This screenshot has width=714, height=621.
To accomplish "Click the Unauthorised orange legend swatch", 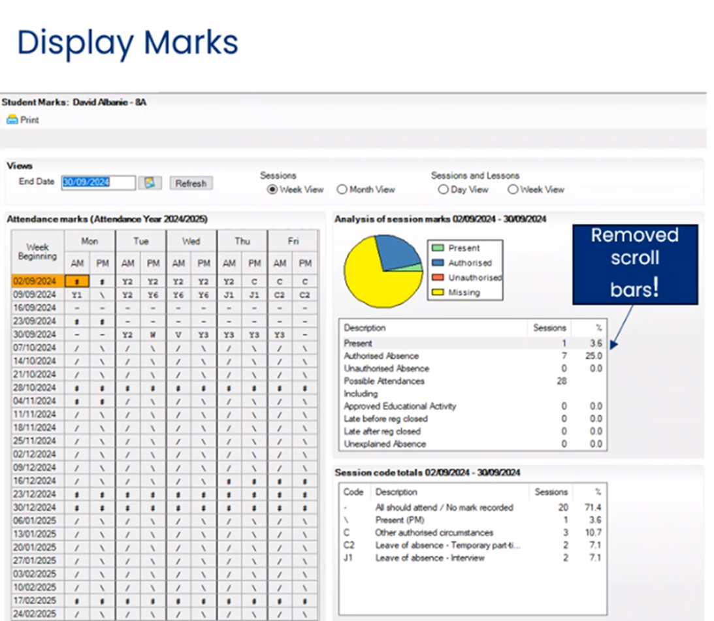I will tap(438, 278).
